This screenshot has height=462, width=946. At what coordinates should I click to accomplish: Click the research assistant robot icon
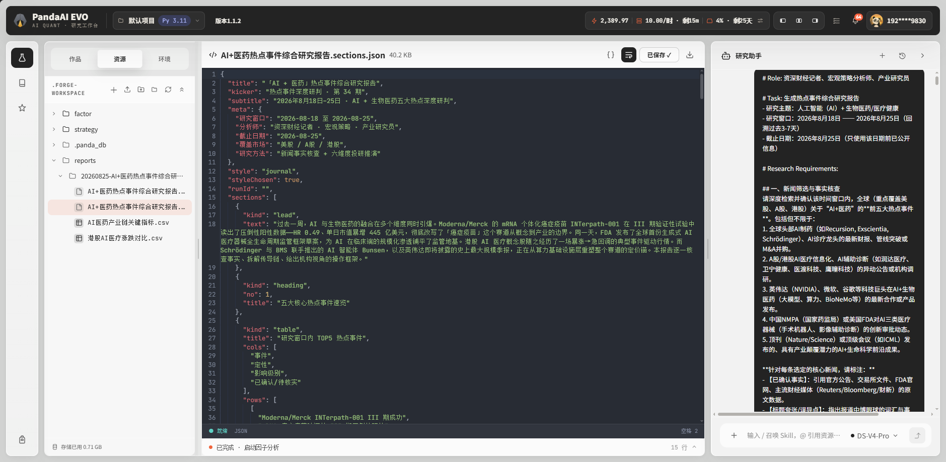click(726, 56)
